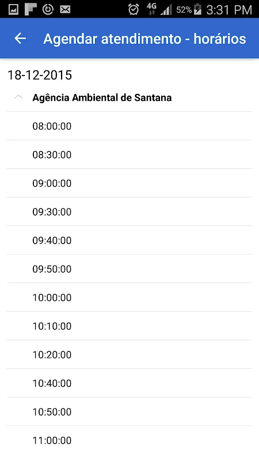Image resolution: width=259 pixels, height=461 pixels.
Task: Select the 08:00:00 time slot
Action: (129, 126)
